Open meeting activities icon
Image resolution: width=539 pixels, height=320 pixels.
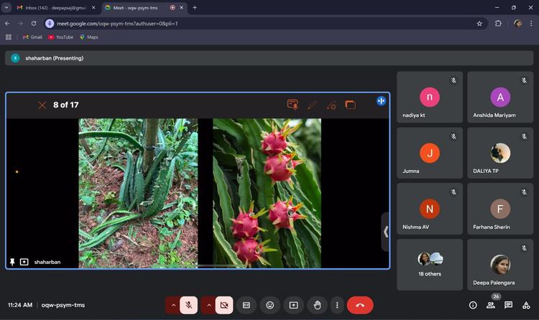[527, 305]
